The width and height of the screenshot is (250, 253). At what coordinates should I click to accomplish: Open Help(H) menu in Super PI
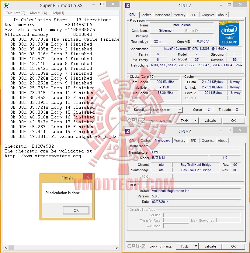58,13
